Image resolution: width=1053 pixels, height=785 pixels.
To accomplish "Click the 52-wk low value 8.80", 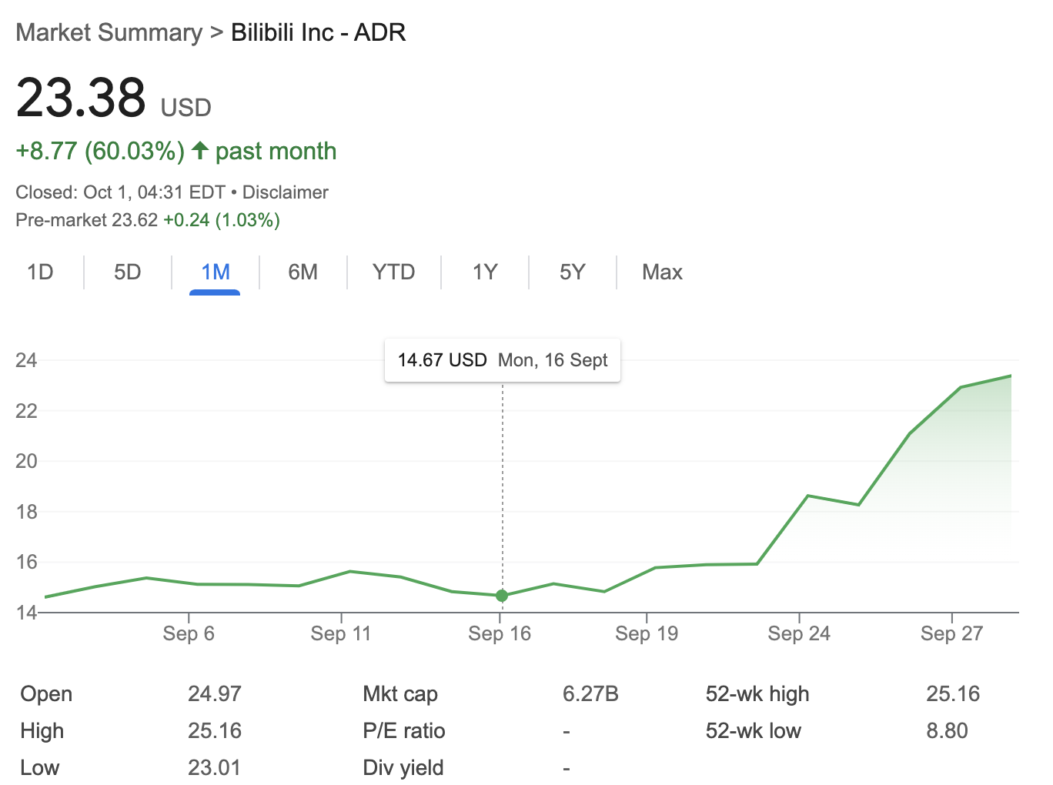I will click(947, 731).
